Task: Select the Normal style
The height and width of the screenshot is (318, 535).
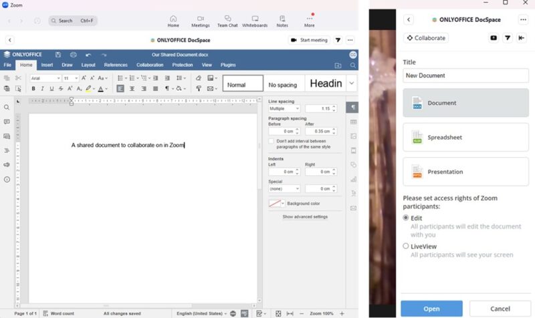Action: tap(243, 84)
